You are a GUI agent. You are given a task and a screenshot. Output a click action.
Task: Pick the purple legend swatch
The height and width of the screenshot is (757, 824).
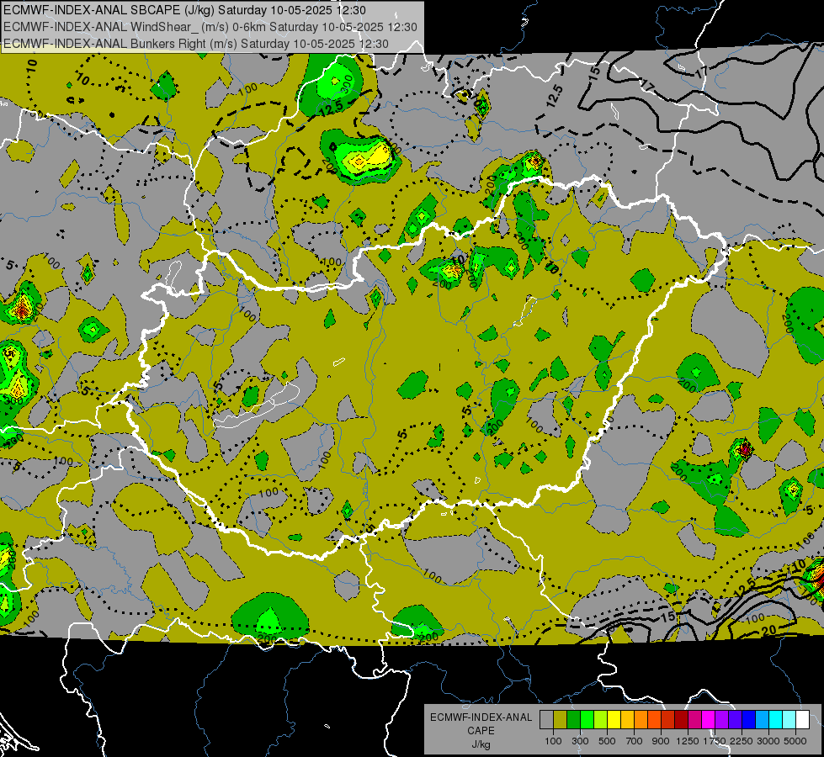pos(721,719)
